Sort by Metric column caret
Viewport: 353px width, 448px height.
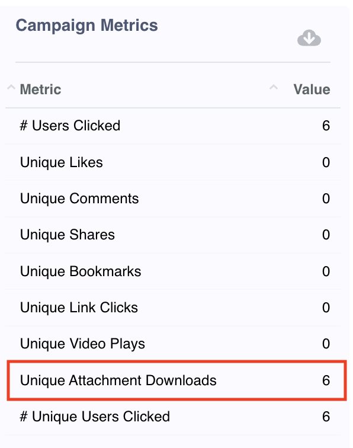pos(11,87)
